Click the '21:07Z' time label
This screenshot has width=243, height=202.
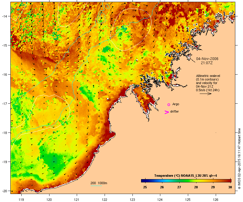coord(207,63)
